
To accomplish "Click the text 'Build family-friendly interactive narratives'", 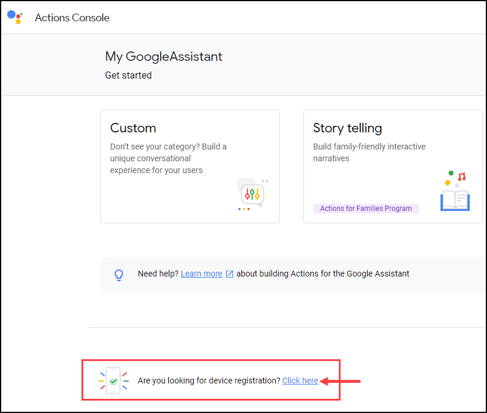I will 370,152.
